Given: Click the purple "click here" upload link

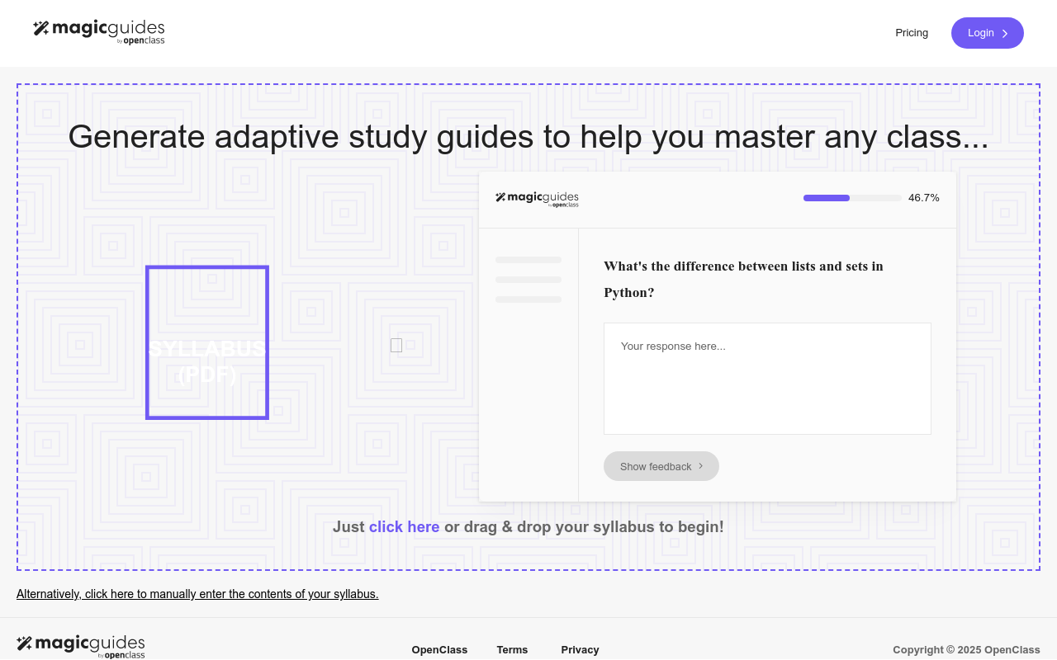Looking at the screenshot, I should (404, 527).
